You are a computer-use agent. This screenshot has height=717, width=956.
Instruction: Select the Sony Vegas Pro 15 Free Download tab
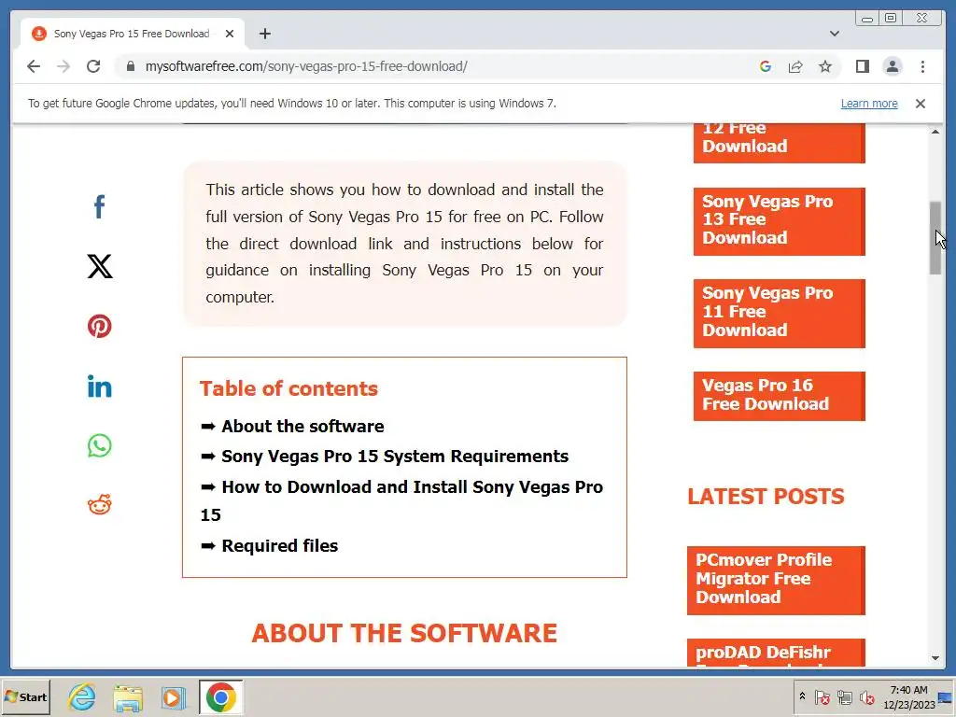(132, 34)
